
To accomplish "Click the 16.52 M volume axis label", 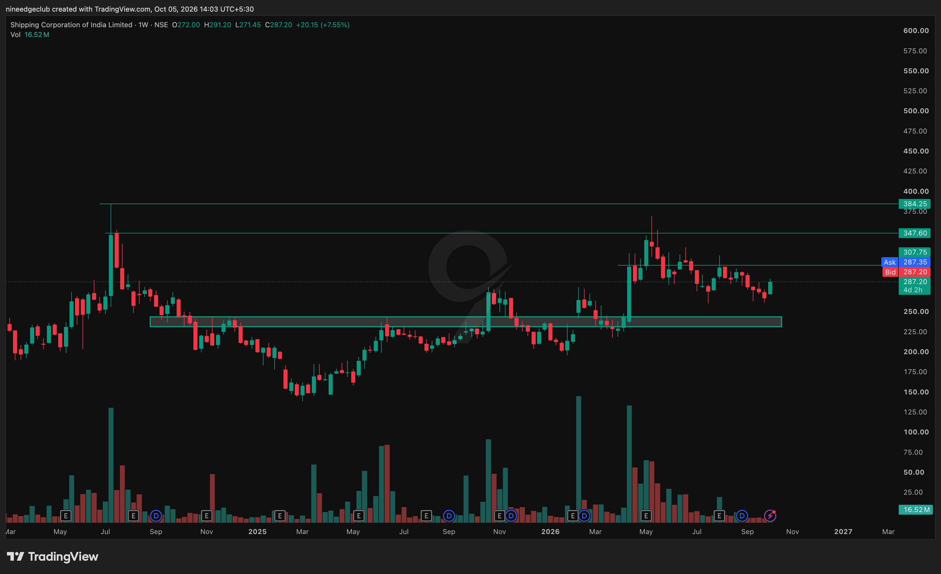I will pos(916,509).
